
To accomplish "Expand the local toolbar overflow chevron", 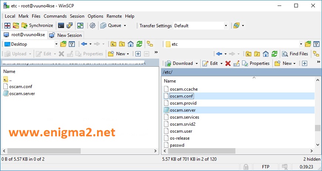I will click(x=156, y=52).
